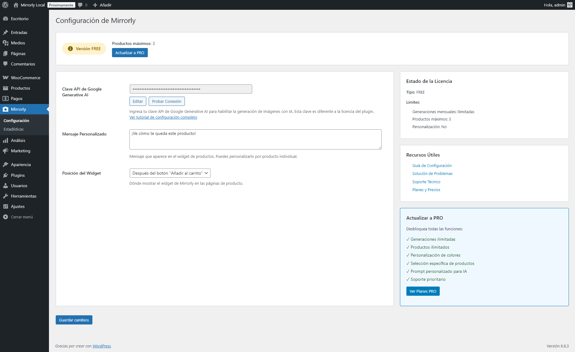
Task: Click the comments bubble in admin bar
Action: tap(80, 5)
